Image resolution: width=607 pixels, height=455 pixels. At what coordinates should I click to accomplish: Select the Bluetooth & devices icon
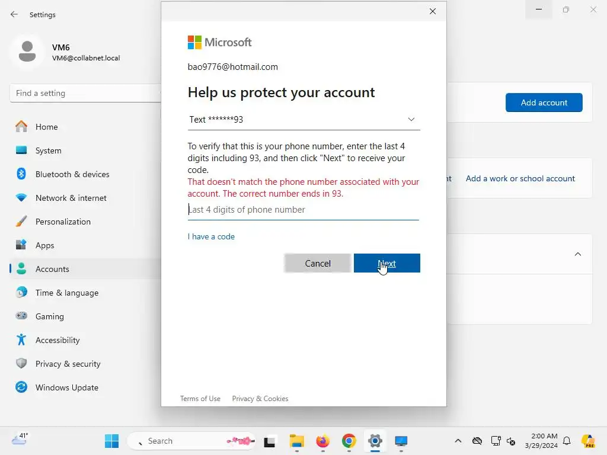[x=21, y=174]
